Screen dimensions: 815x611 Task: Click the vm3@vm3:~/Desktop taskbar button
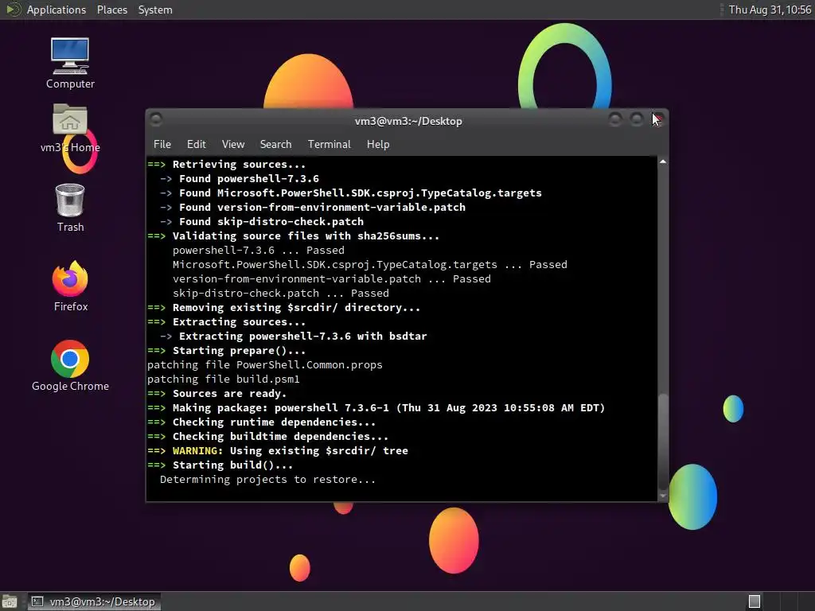pyautogui.click(x=94, y=601)
